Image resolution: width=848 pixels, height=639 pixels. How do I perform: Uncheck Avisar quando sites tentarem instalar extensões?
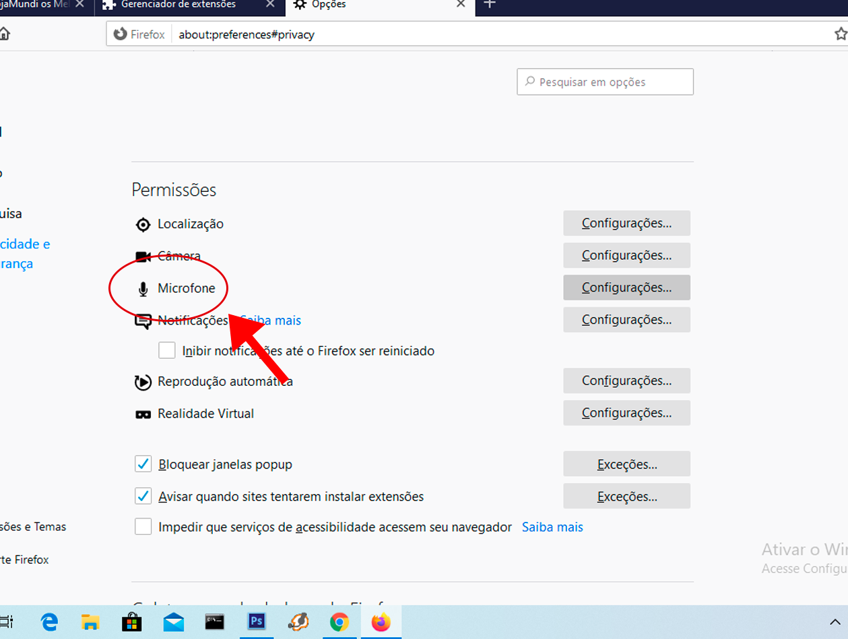pos(143,497)
